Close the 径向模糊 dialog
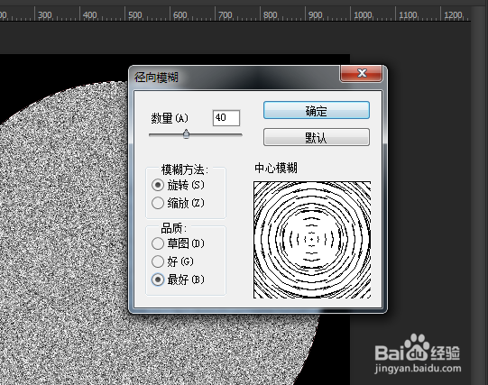This screenshot has height=385, width=488. coord(362,73)
